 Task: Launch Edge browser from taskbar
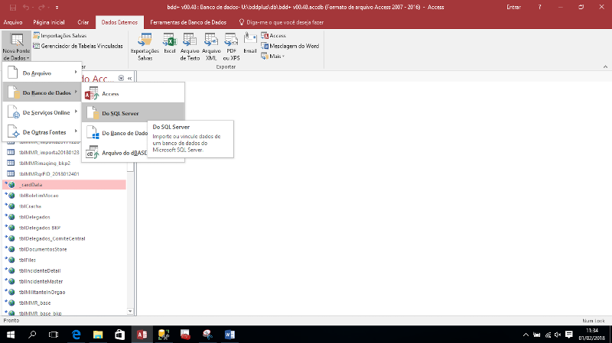(x=76, y=335)
